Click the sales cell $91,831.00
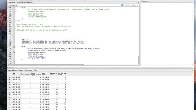Image resolution: width=196 pixels, height=110 pixels. [x=45, y=87]
